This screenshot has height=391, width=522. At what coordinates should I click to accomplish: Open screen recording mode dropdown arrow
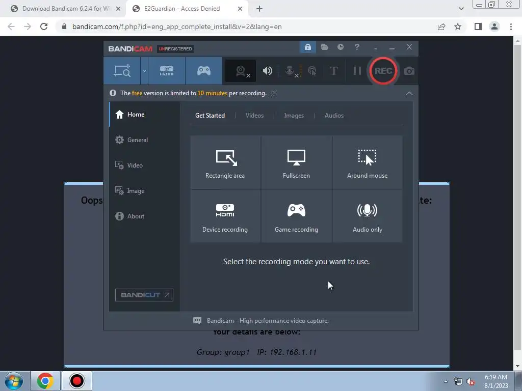(x=144, y=71)
